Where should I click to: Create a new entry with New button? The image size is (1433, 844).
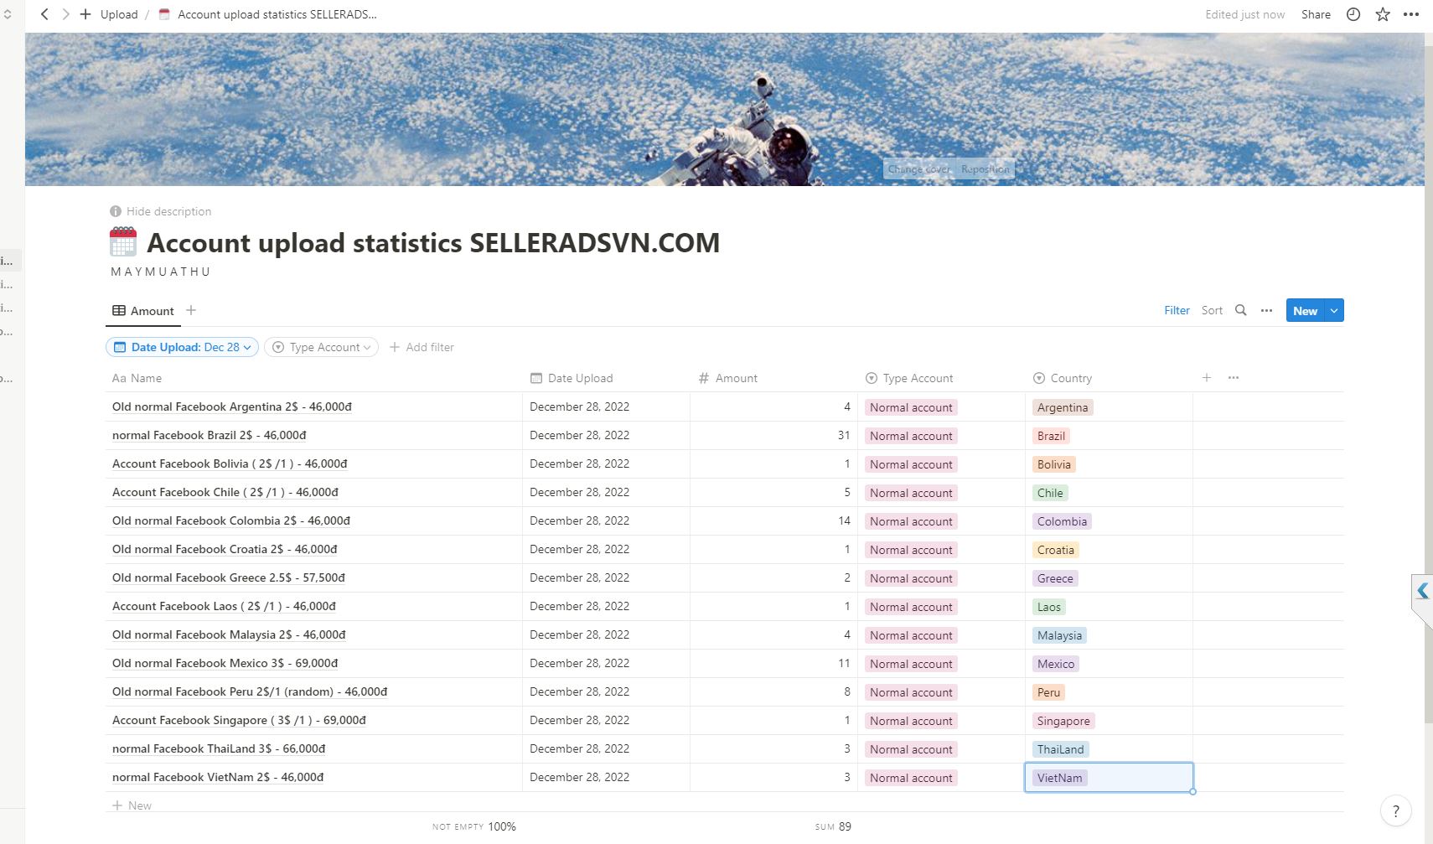1305,310
